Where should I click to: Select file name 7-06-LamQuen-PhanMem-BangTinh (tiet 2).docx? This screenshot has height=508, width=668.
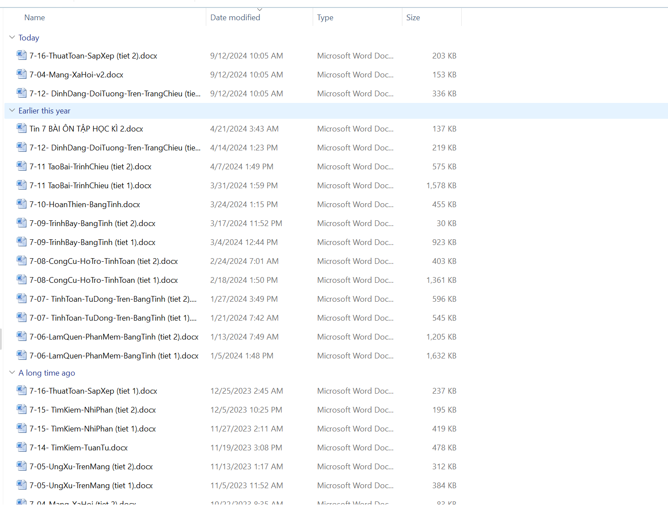pyautogui.click(x=114, y=337)
